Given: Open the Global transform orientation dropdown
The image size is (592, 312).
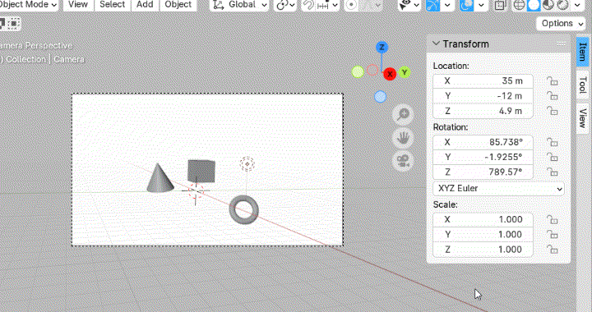Looking at the screenshot, I should [239, 5].
